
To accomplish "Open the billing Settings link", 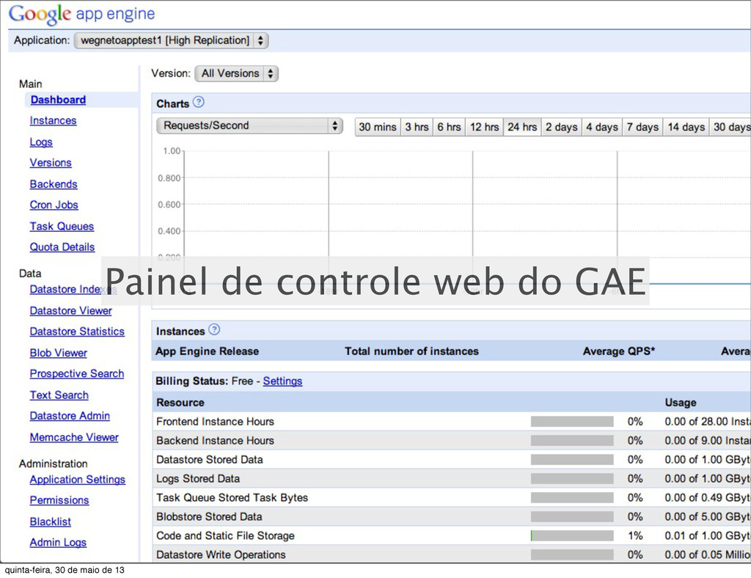I will (282, 381).
